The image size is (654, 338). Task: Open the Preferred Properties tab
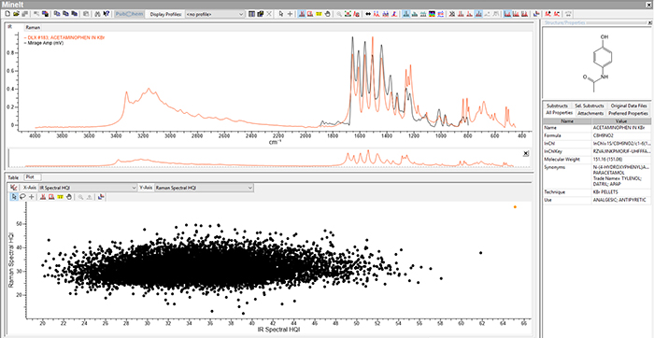tap(628, 113)
